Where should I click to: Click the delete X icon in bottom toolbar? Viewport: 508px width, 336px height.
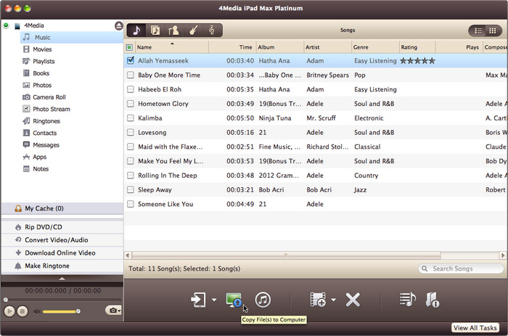353,299
